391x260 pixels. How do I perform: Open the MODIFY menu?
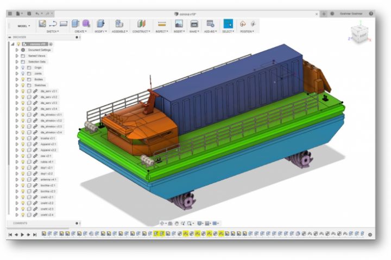(x=100, y=31)
